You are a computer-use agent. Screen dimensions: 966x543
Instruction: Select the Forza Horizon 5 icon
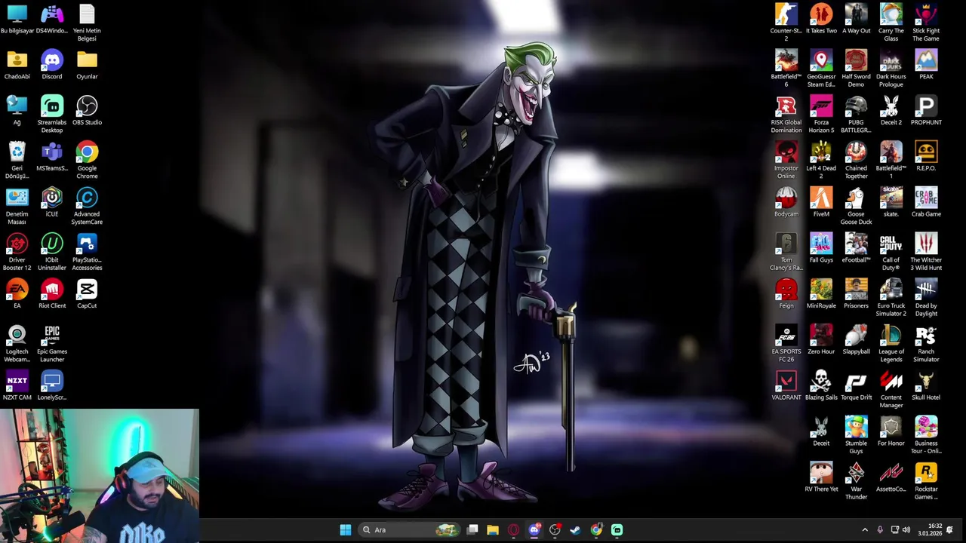click(x=821, y=106)
